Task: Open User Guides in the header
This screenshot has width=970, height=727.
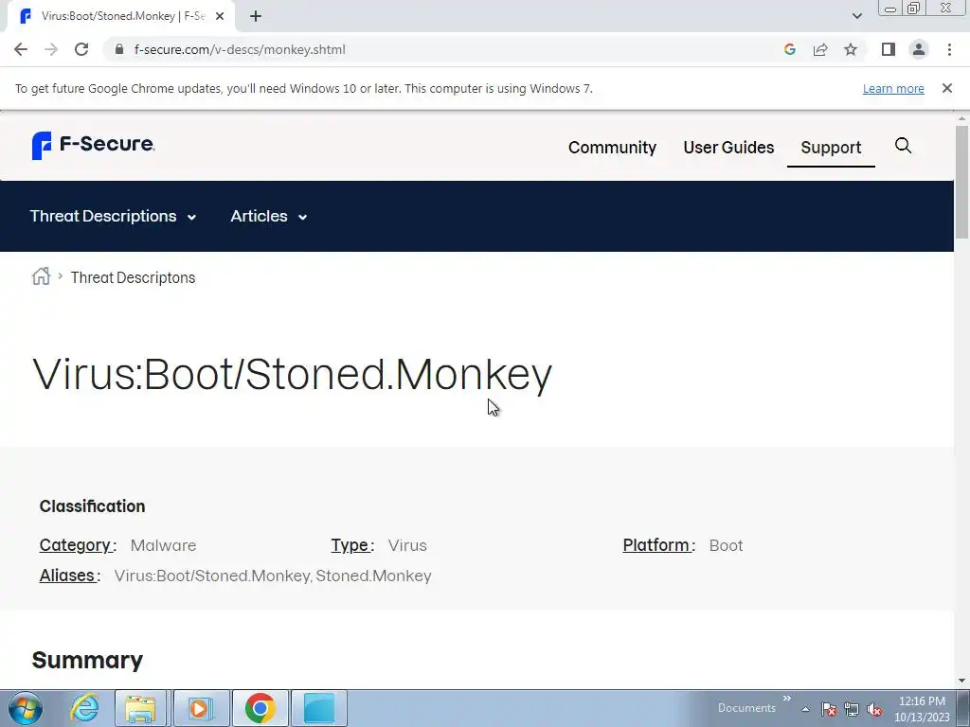Action: (728, 148)
